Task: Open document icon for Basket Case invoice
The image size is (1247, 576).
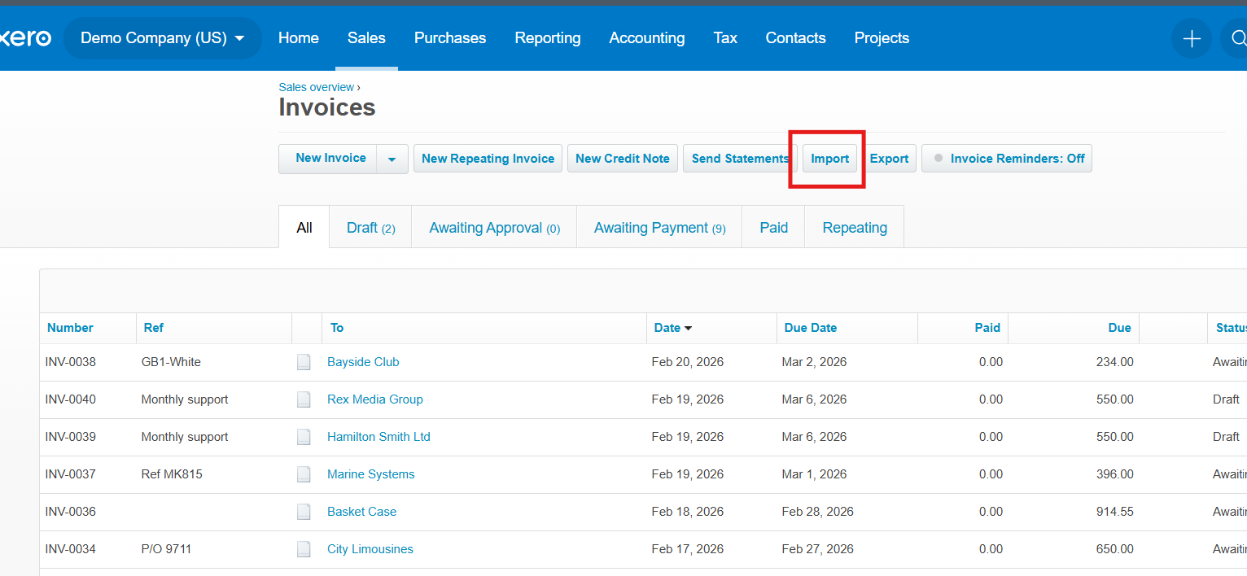Action: [304, 512]
